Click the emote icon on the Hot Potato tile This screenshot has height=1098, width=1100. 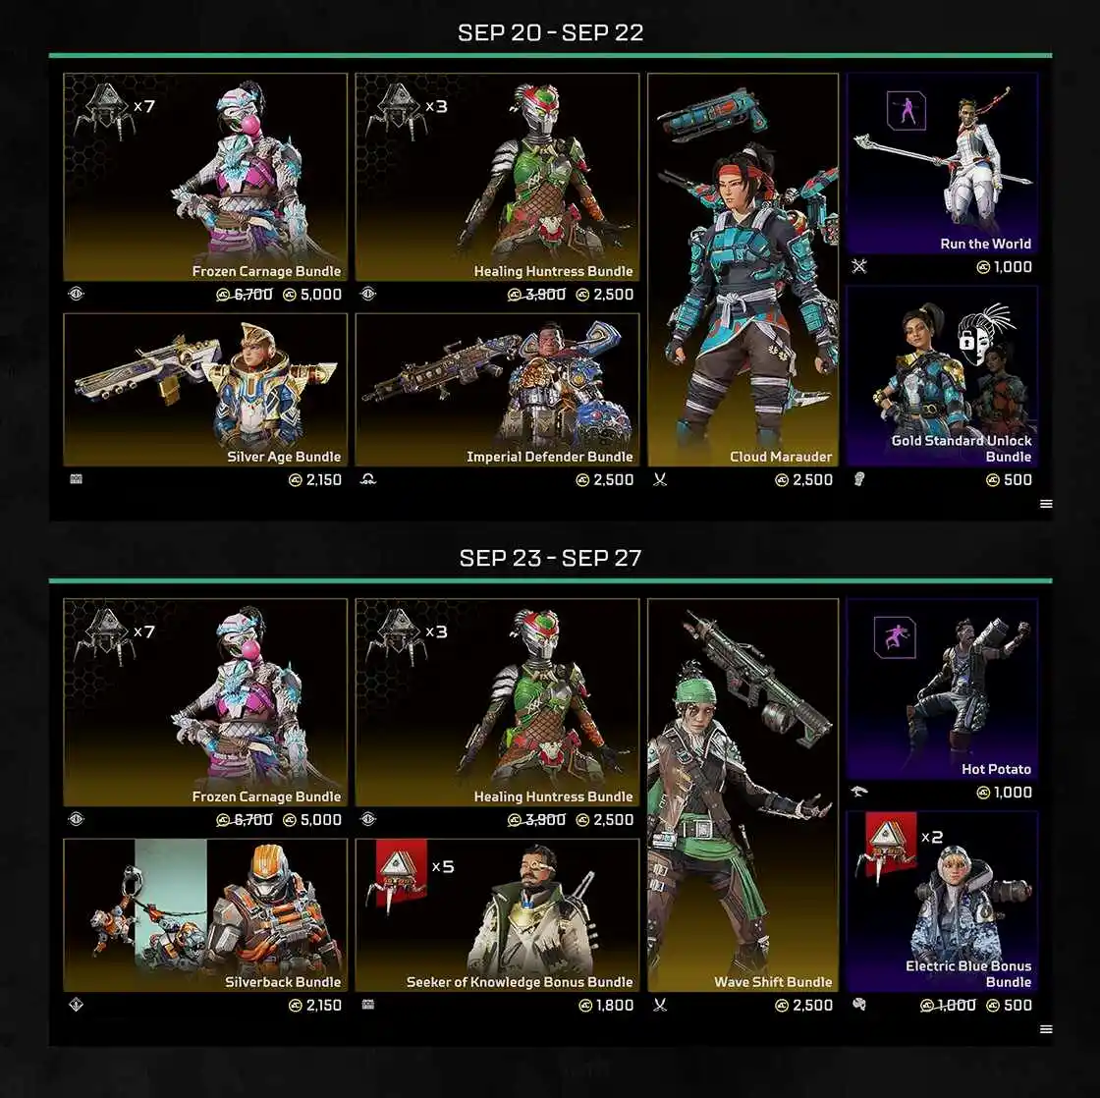[x=895, y=637]
